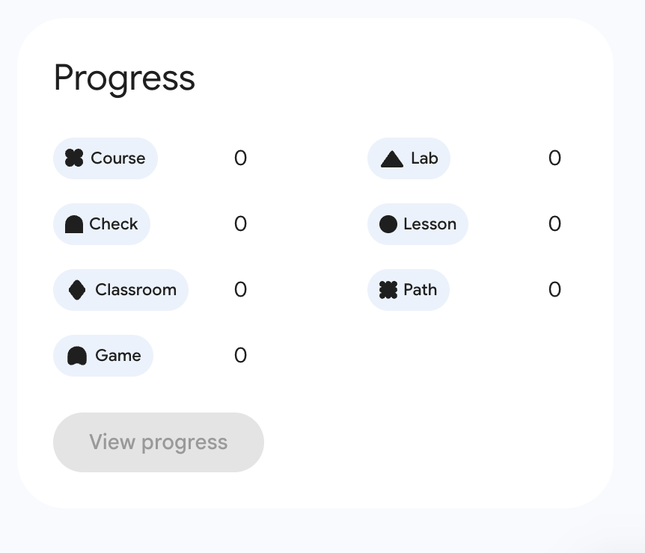The width and height of the screenshot is (645, 553).
Task: Click the Path count number
Action: 554,290
